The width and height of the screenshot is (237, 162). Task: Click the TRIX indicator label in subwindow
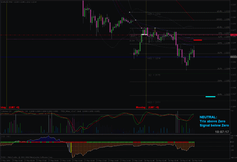point(80,111)
